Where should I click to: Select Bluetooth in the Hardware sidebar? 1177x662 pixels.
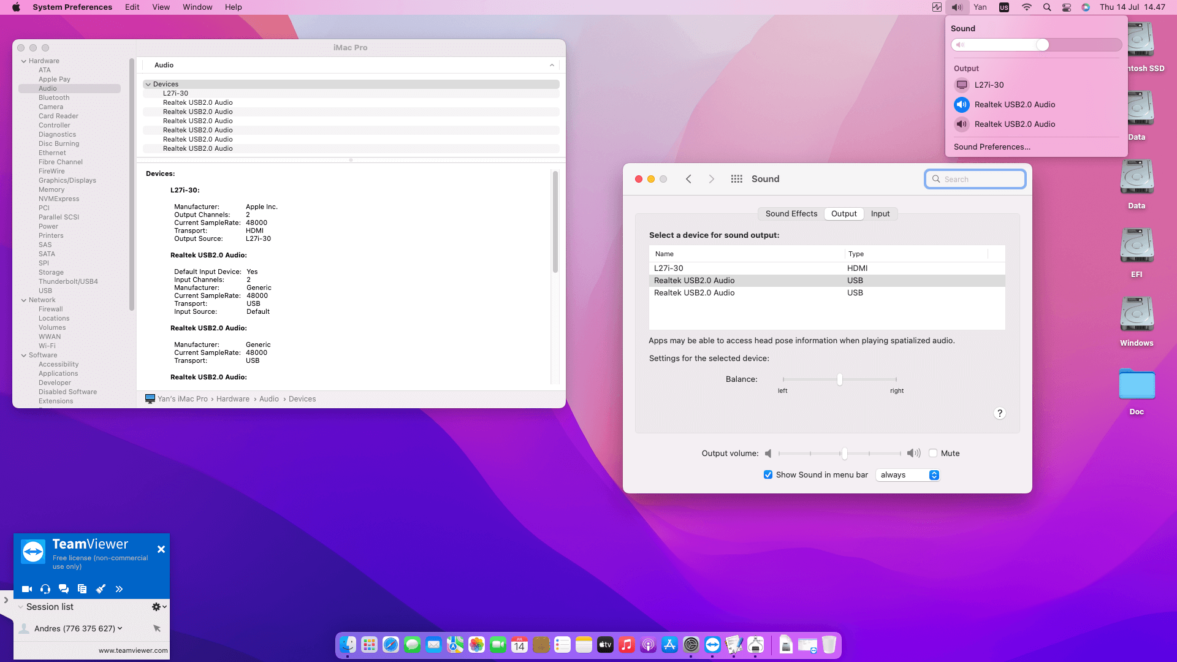pos(54,98)
